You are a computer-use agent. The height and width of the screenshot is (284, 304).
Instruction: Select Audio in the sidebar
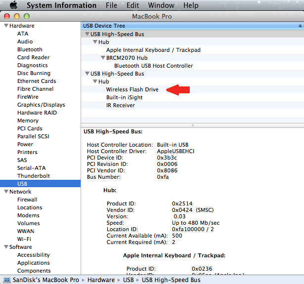(25, 41)
